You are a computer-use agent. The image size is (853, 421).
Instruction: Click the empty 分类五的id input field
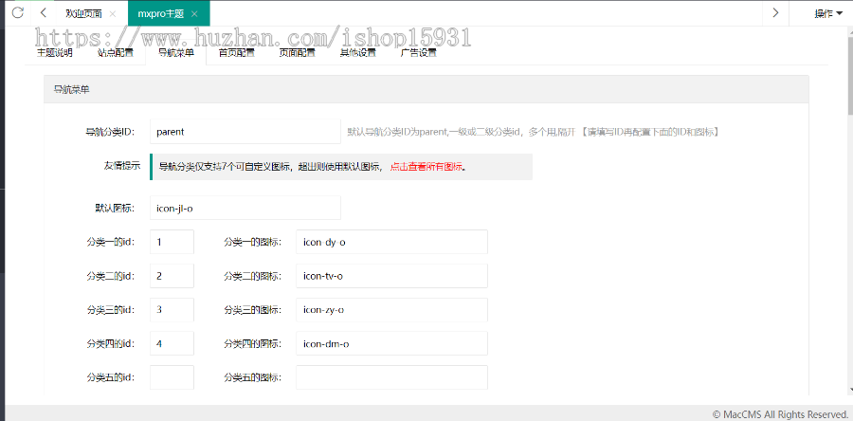(x=172, y=377)
